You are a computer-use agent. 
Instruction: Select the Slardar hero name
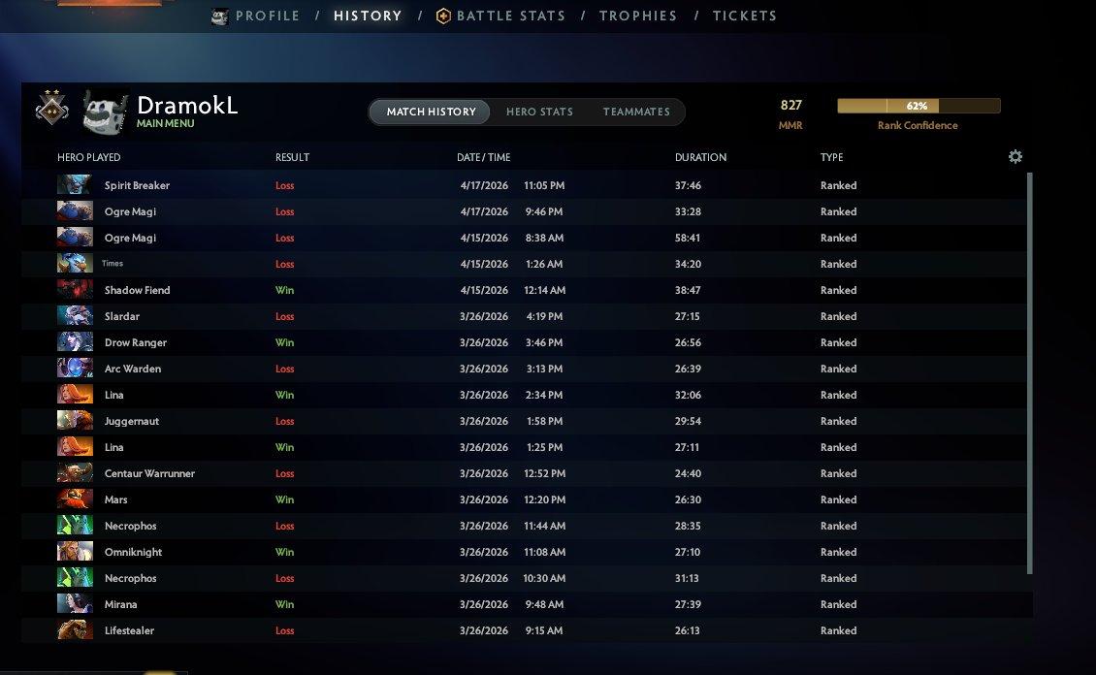(x=121, y=316)
